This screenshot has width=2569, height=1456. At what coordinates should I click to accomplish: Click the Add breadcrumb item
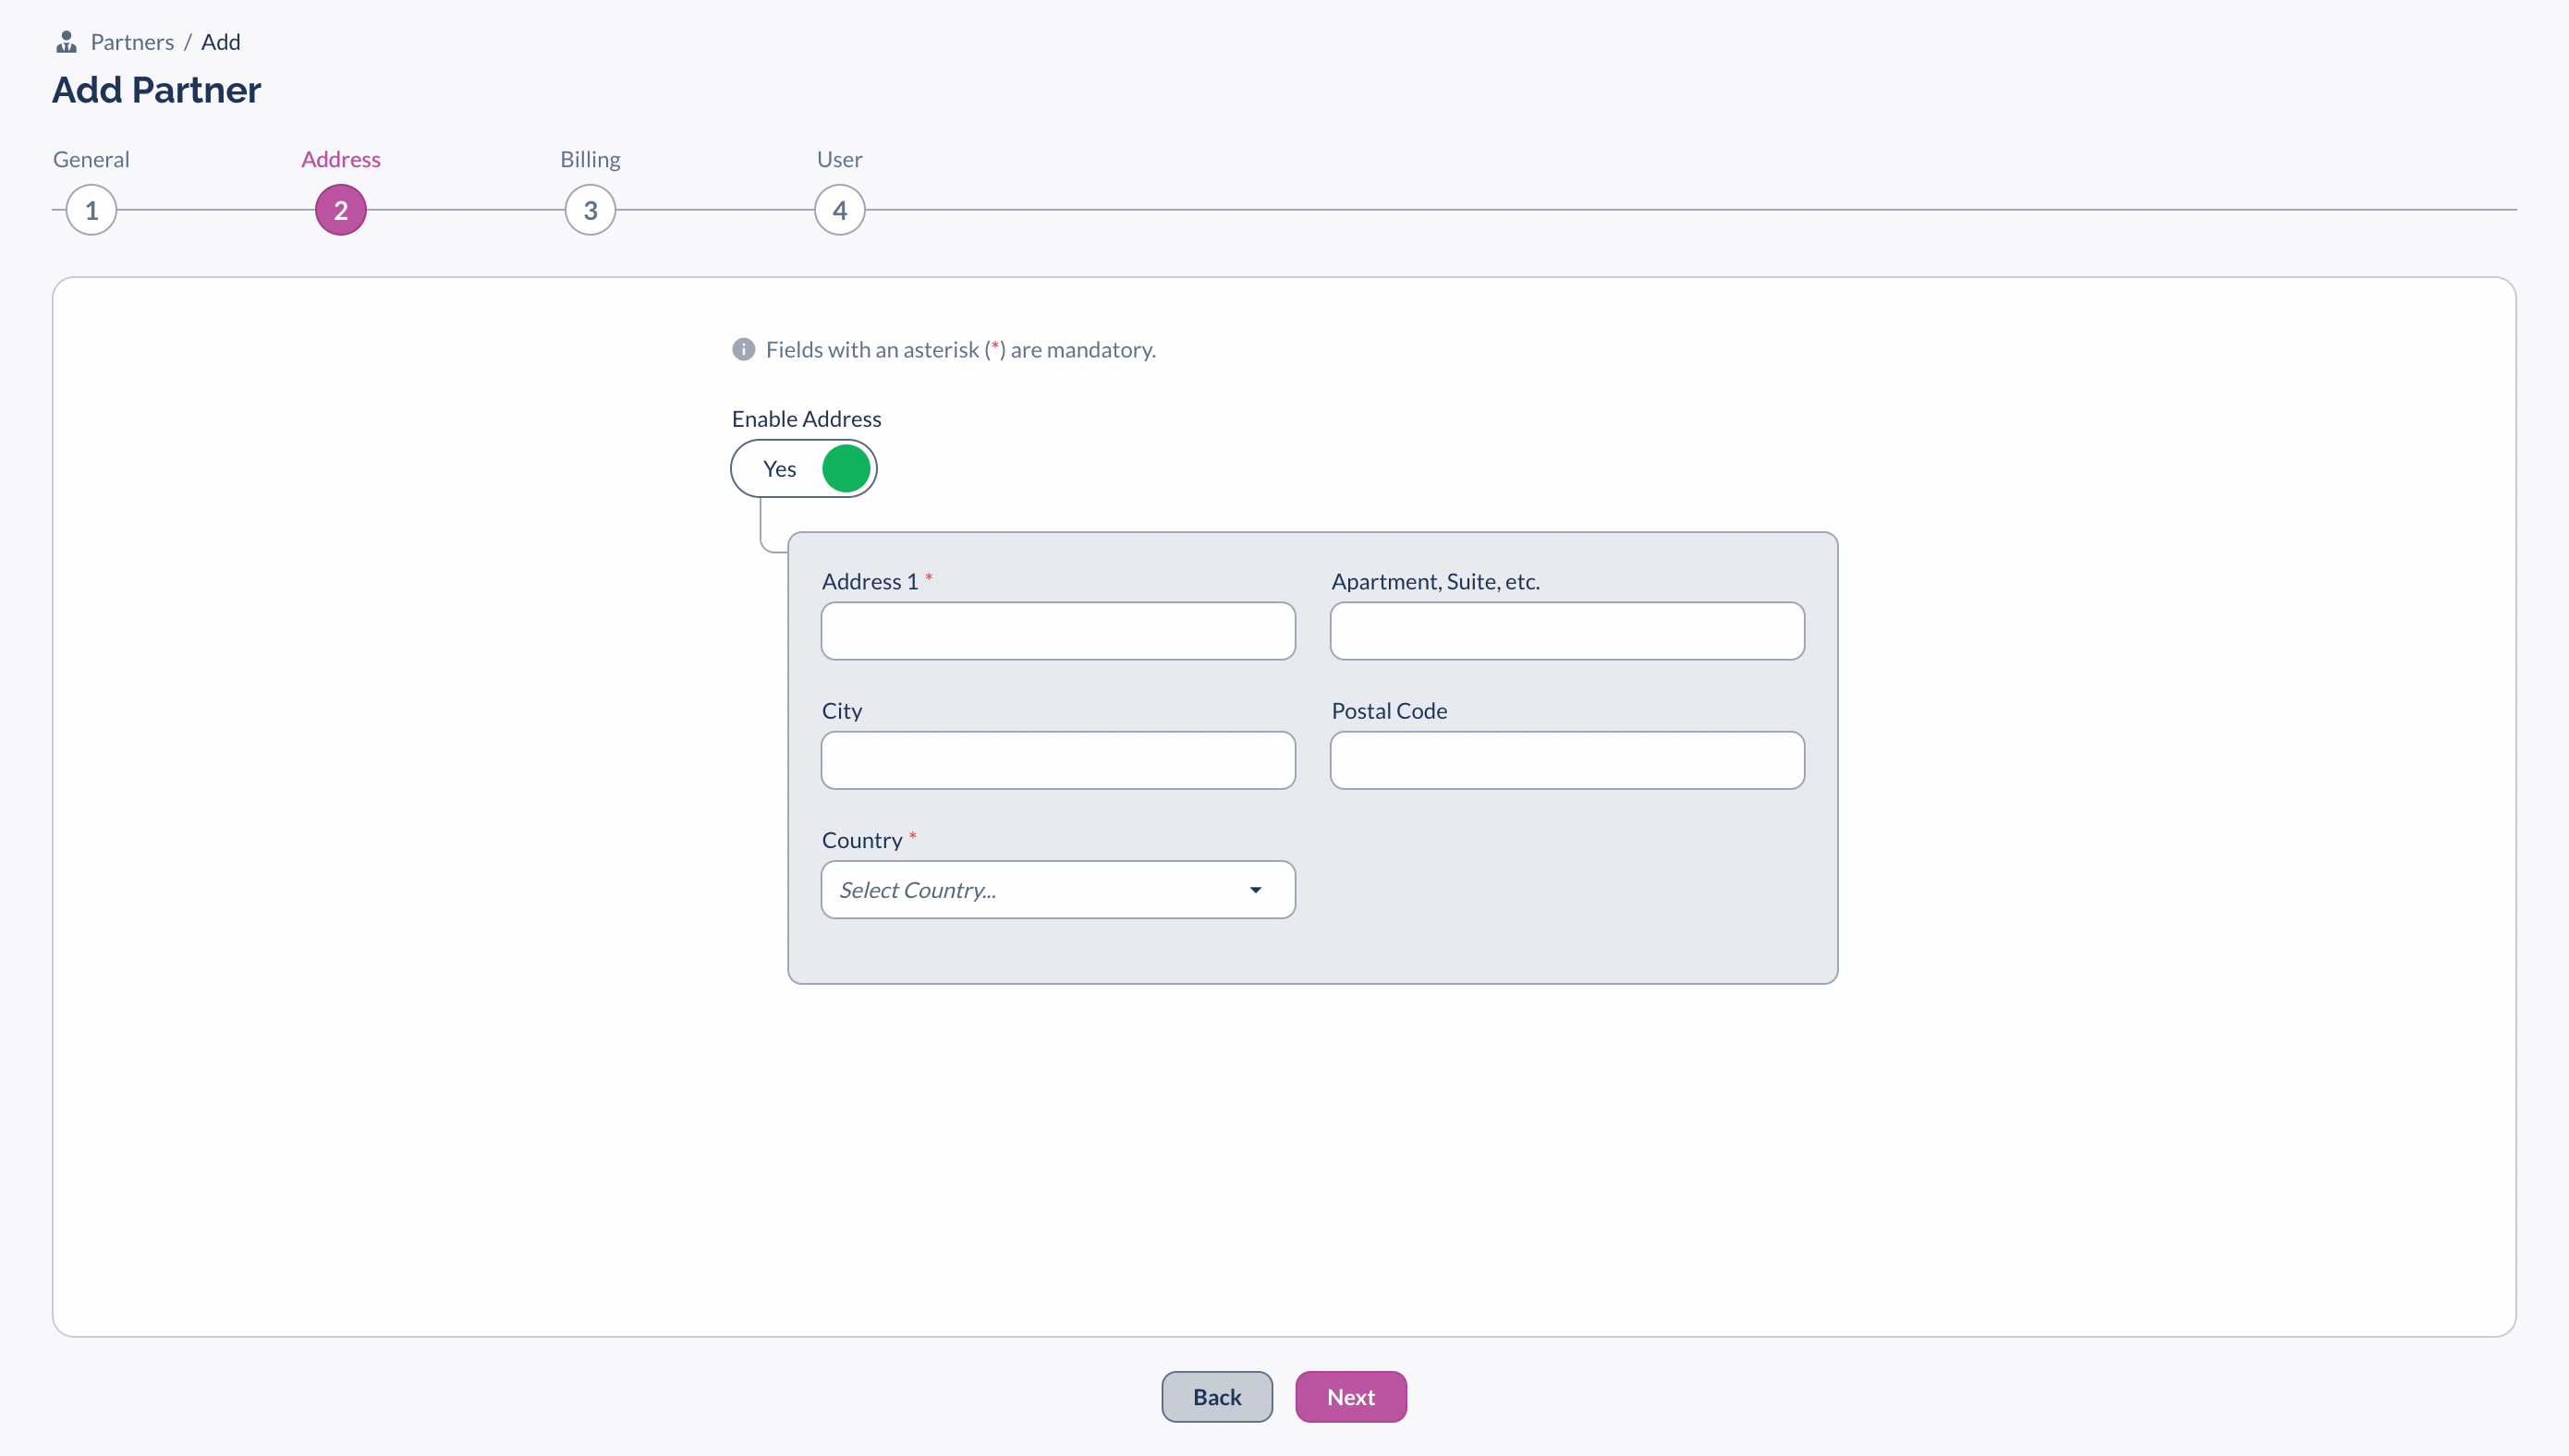220,42
